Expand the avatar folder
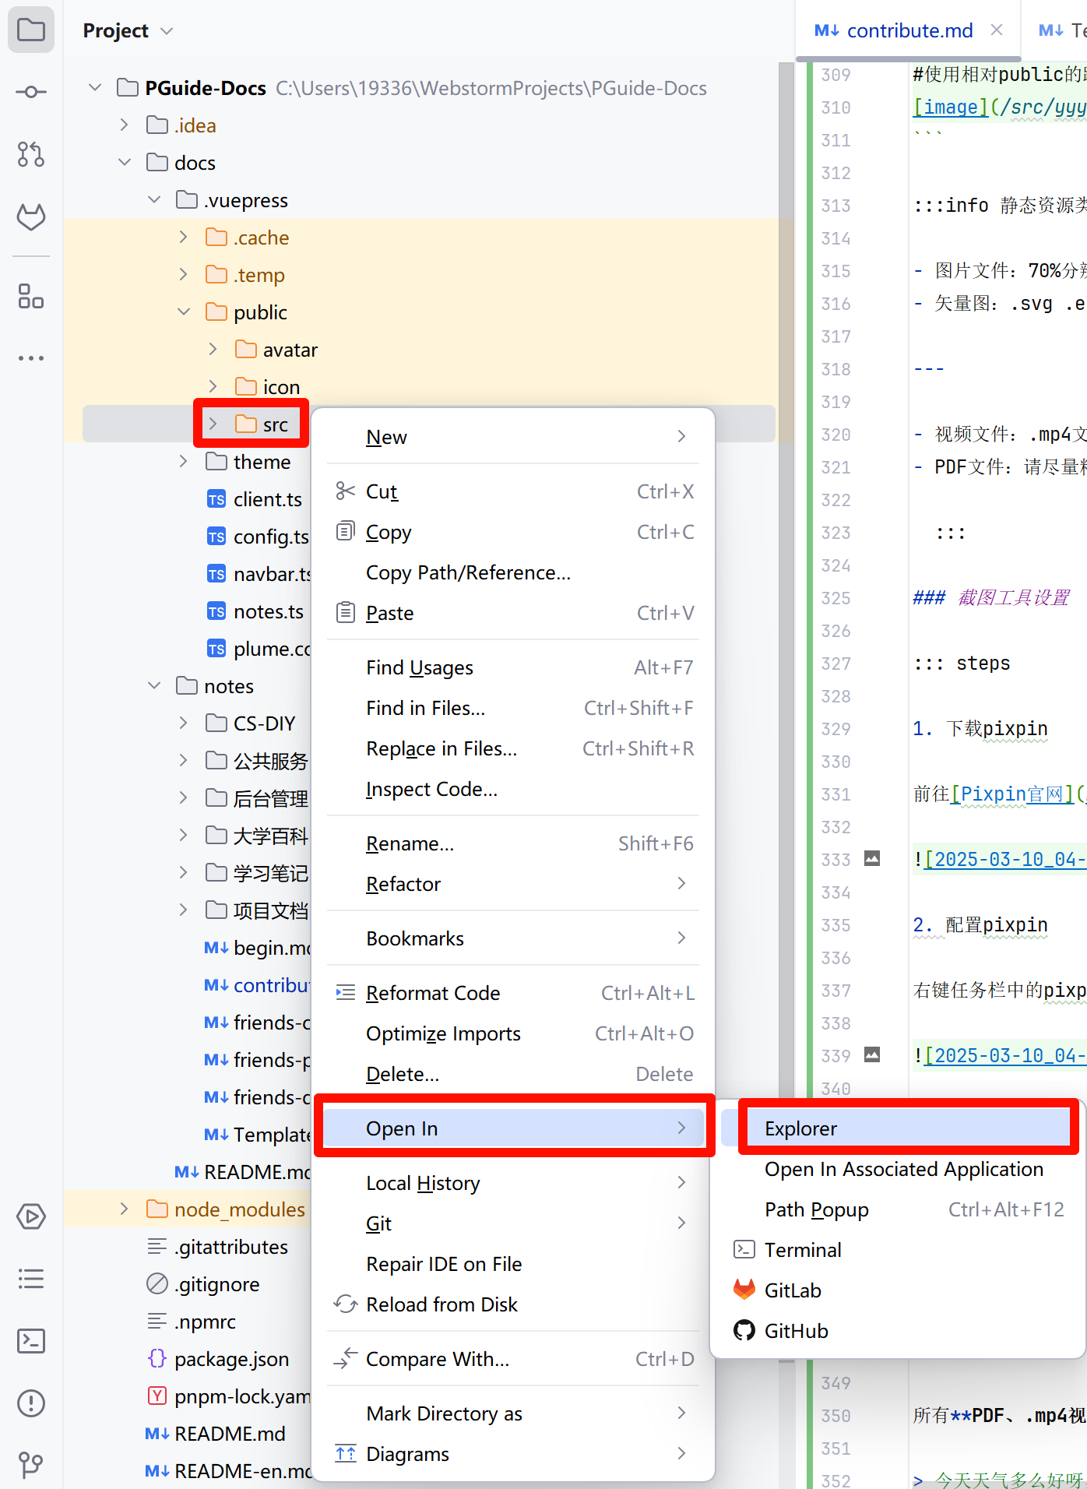 tap(213, 350)
